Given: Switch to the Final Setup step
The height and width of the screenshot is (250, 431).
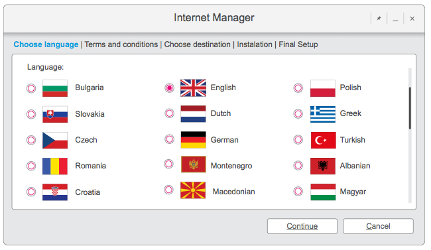Looking at the screenshot, I should click(298, 44).
